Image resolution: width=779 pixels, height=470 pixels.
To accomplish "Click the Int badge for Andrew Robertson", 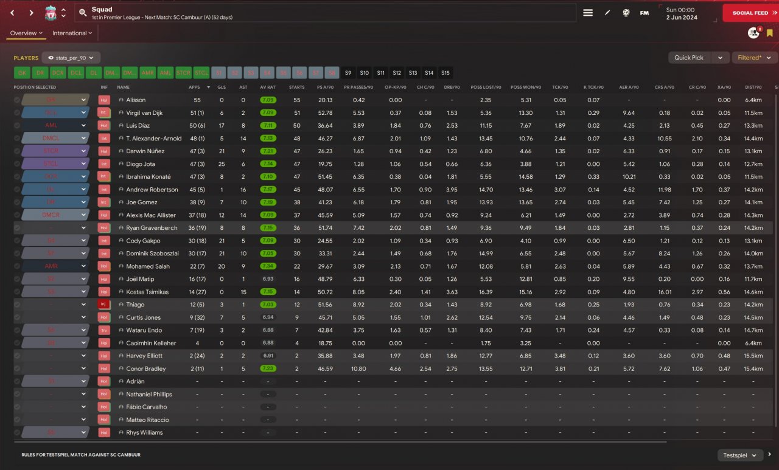I will pos(104,190).
